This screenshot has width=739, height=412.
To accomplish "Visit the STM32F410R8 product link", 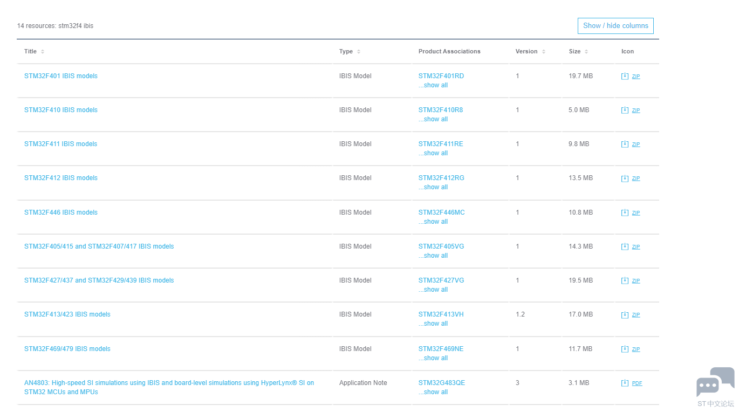I will coord(441,110).
